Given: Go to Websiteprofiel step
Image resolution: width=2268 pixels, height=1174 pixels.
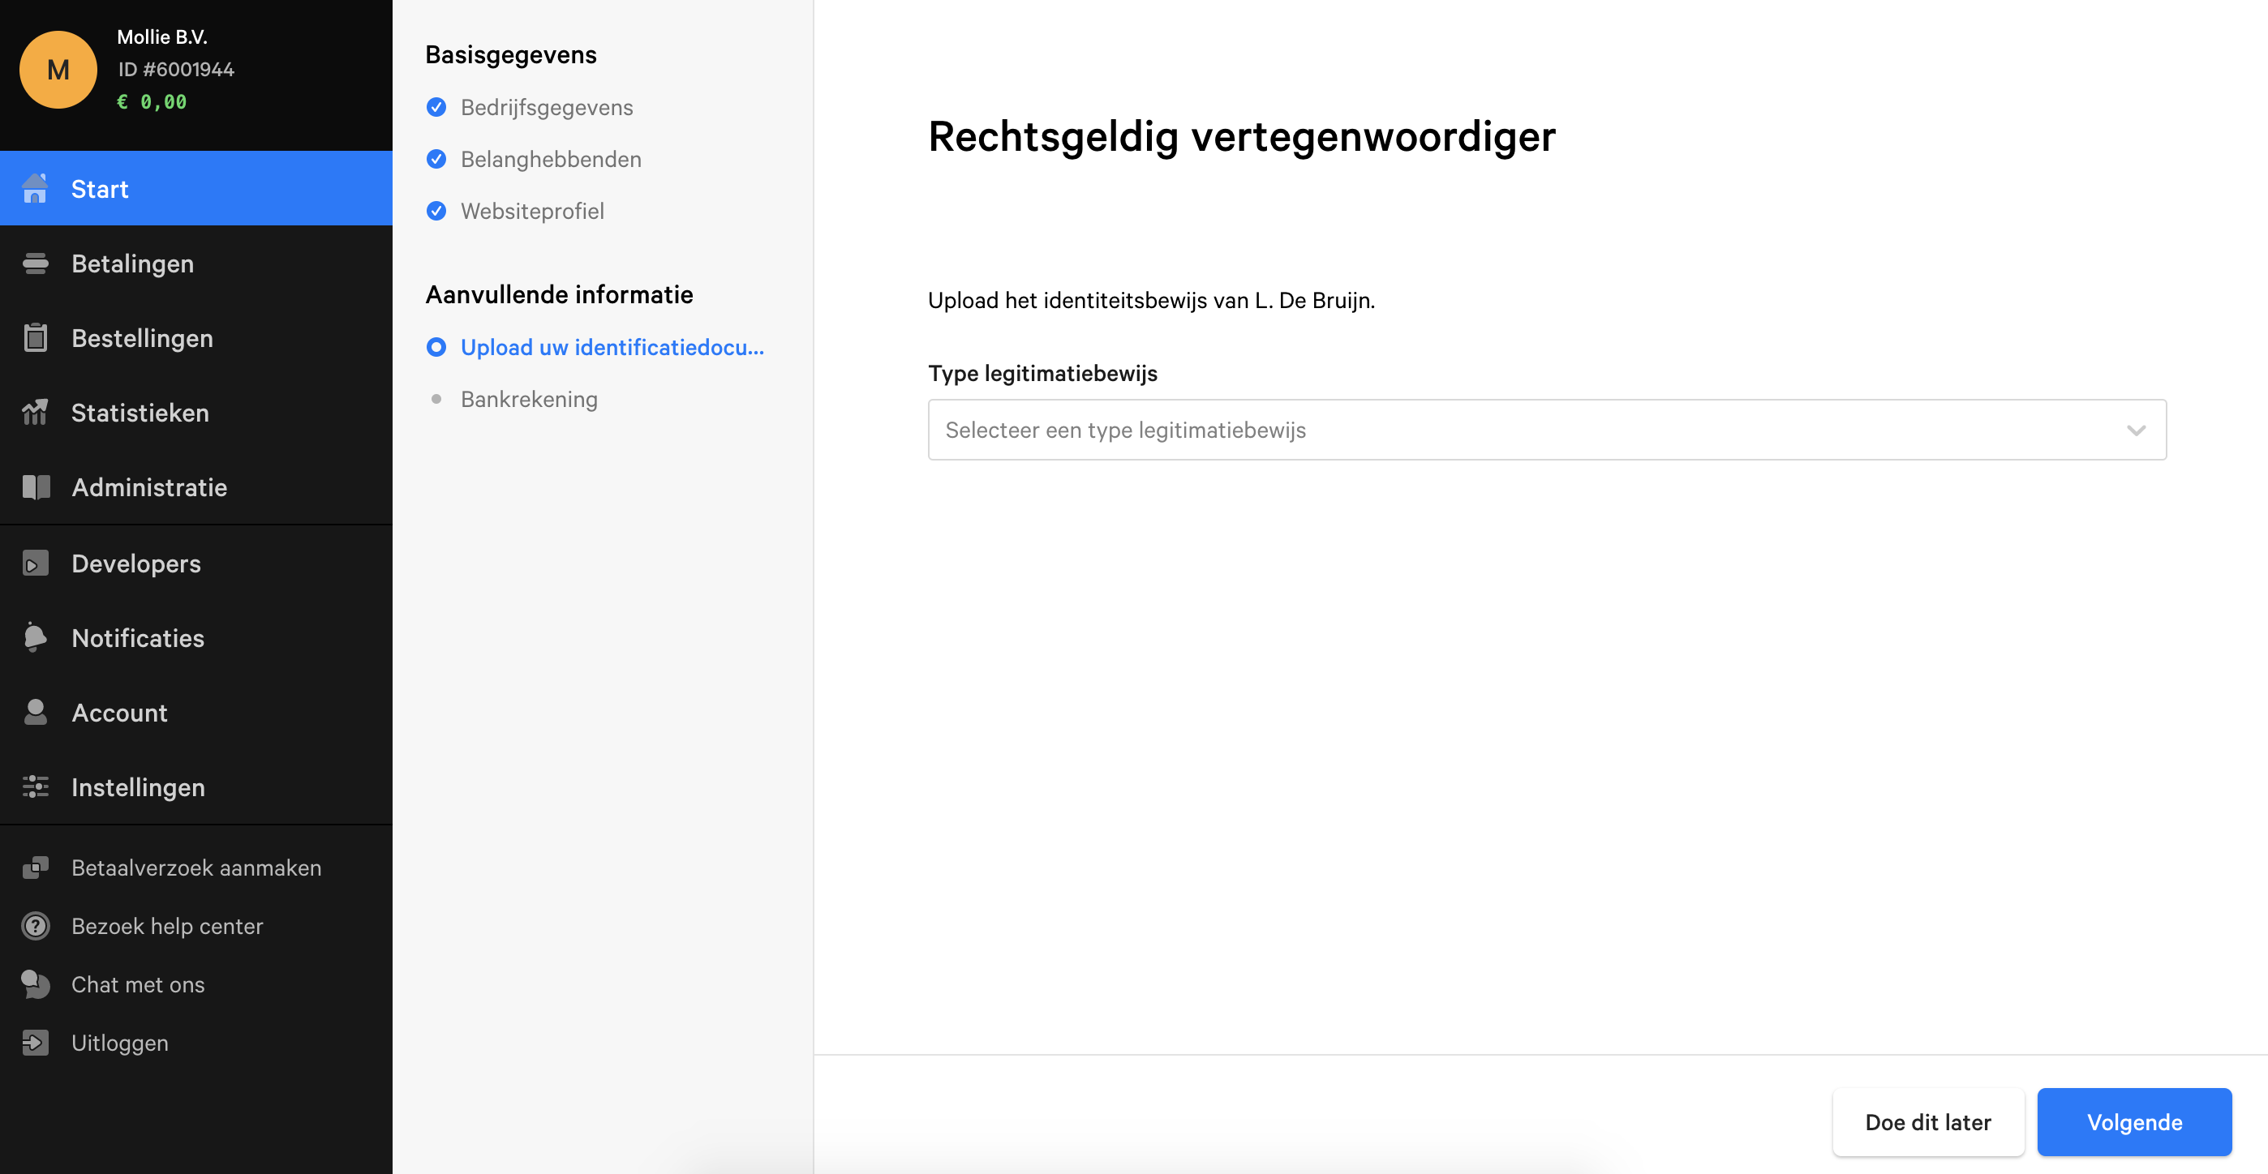Looking at the screenshot, I should [533, 212].
